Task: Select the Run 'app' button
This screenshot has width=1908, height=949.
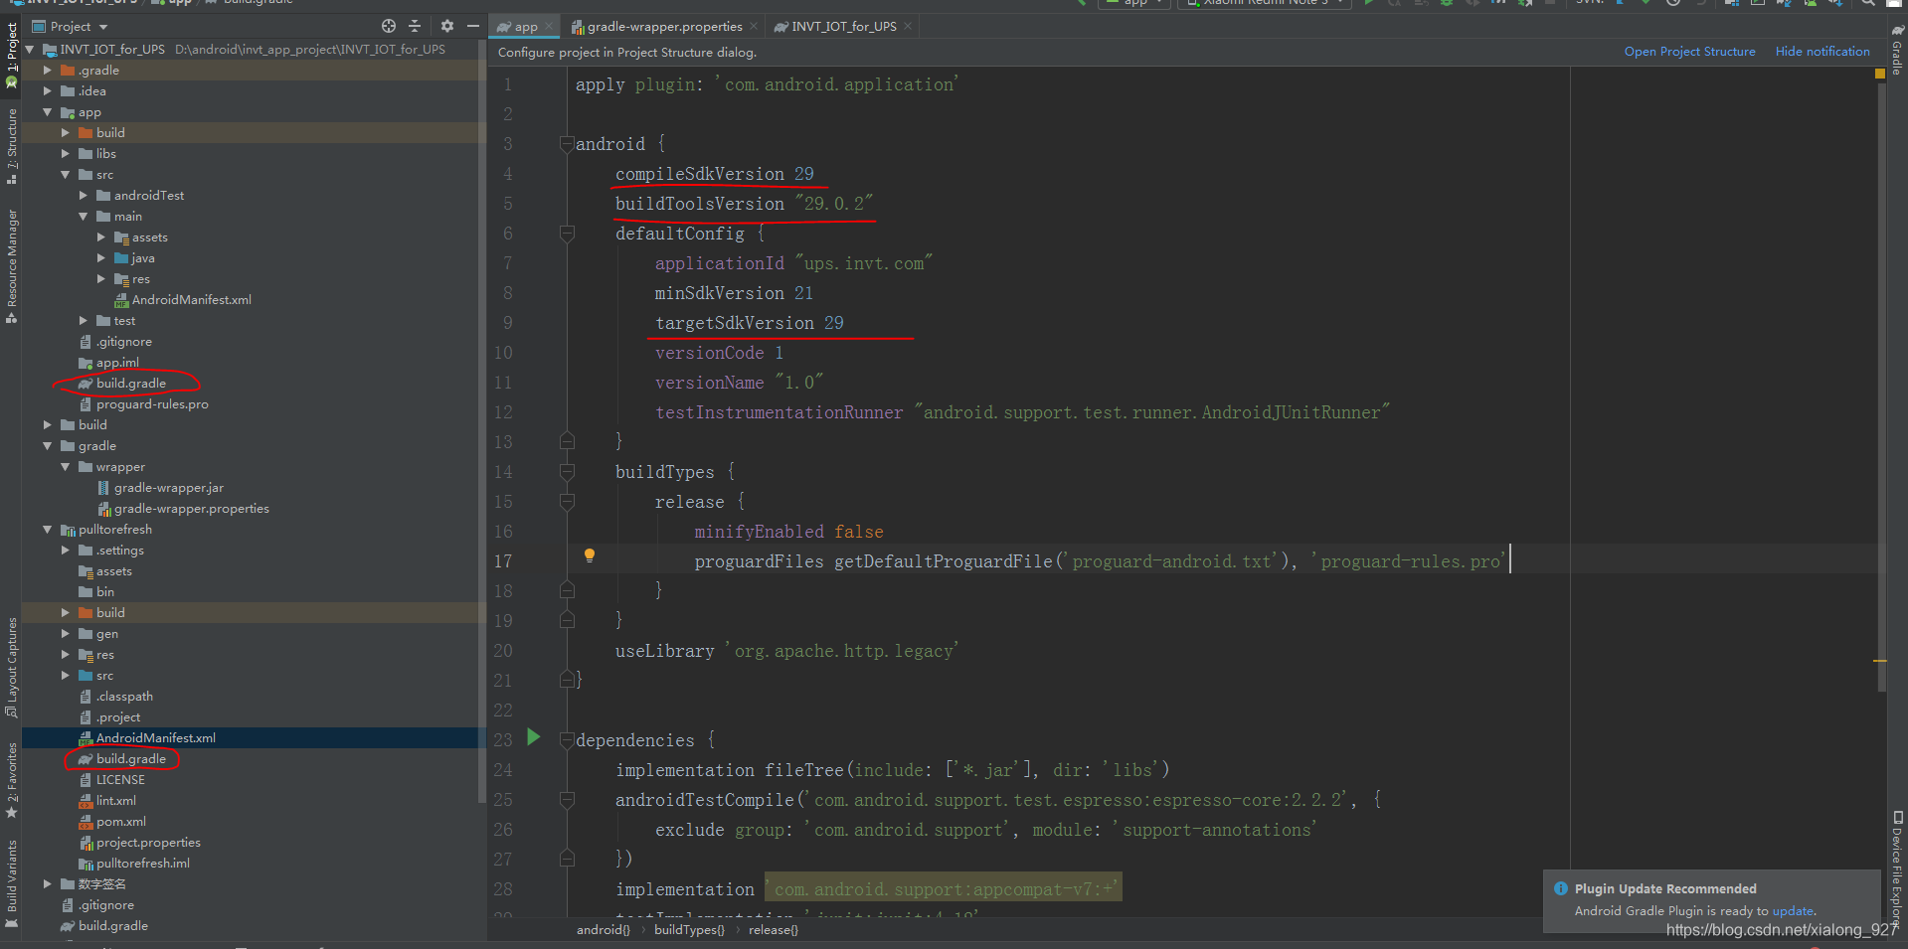Action: click(1368, 4)
